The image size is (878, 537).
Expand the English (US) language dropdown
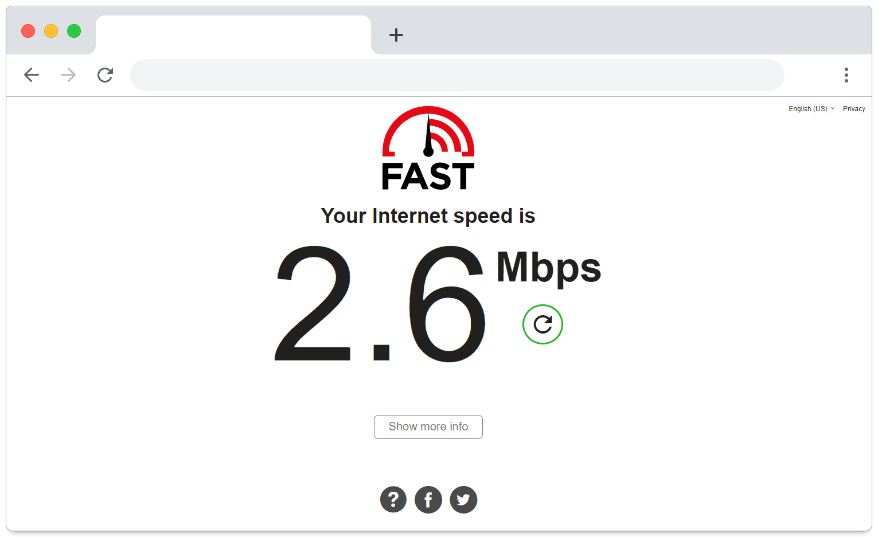[x=811, y=108]
